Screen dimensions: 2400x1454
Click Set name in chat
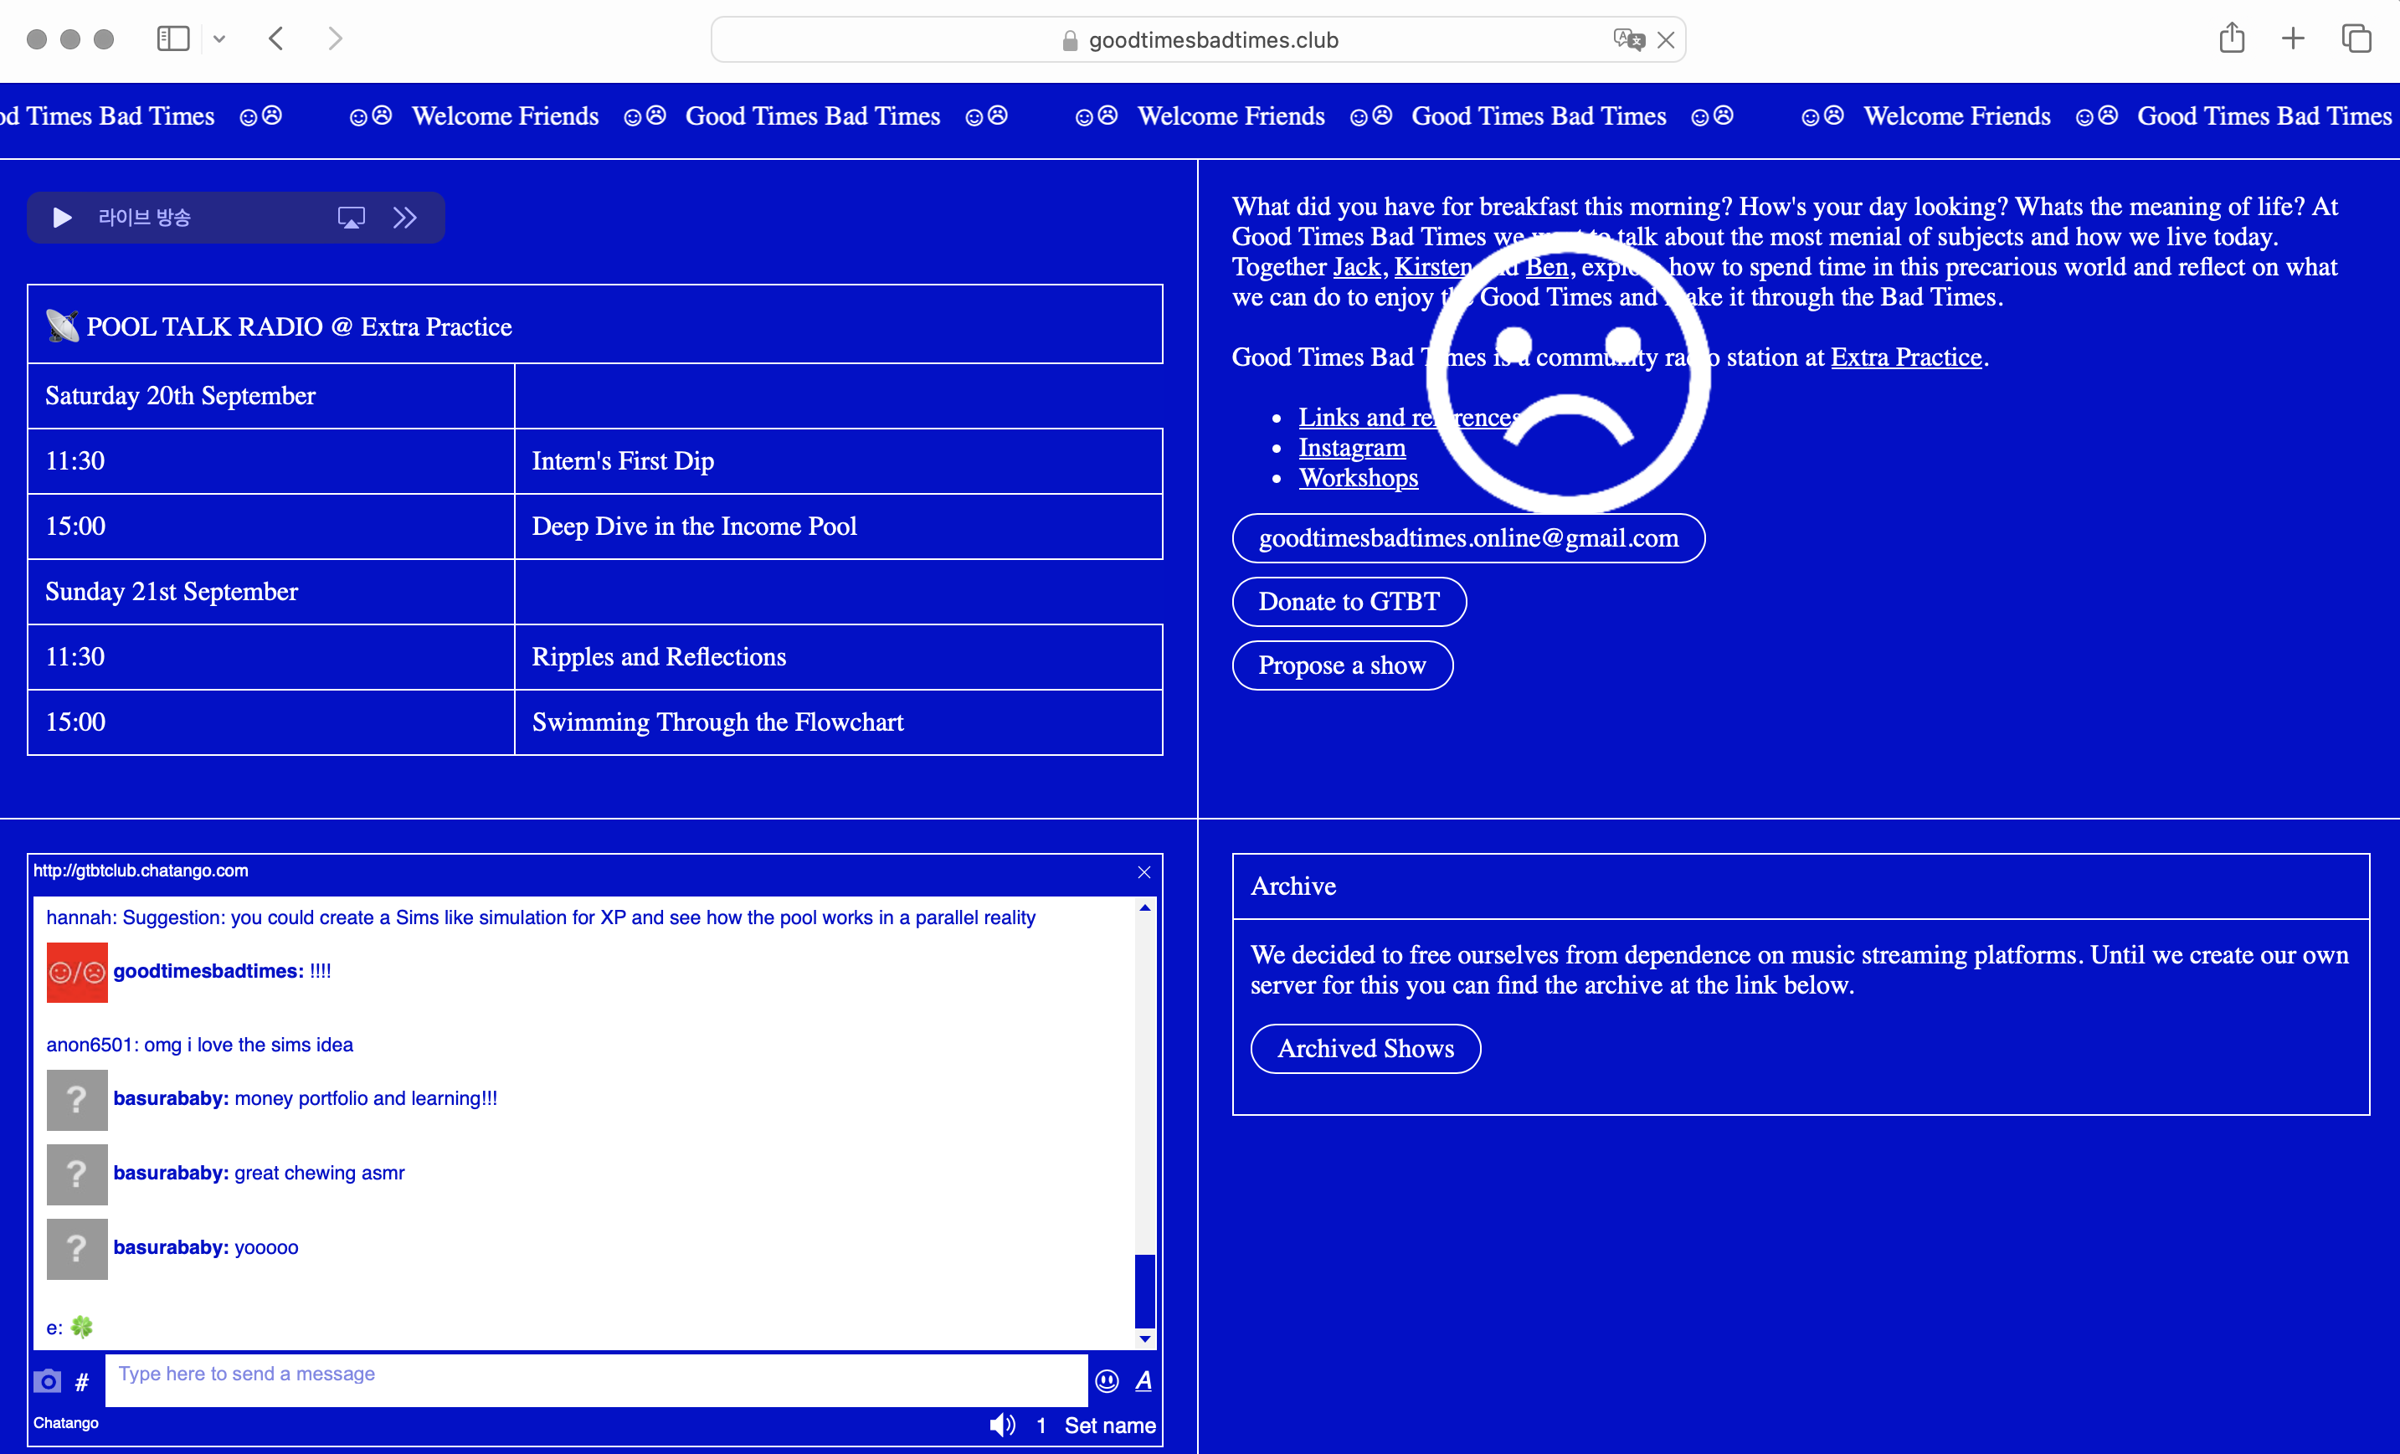tap(1109, 1425)
